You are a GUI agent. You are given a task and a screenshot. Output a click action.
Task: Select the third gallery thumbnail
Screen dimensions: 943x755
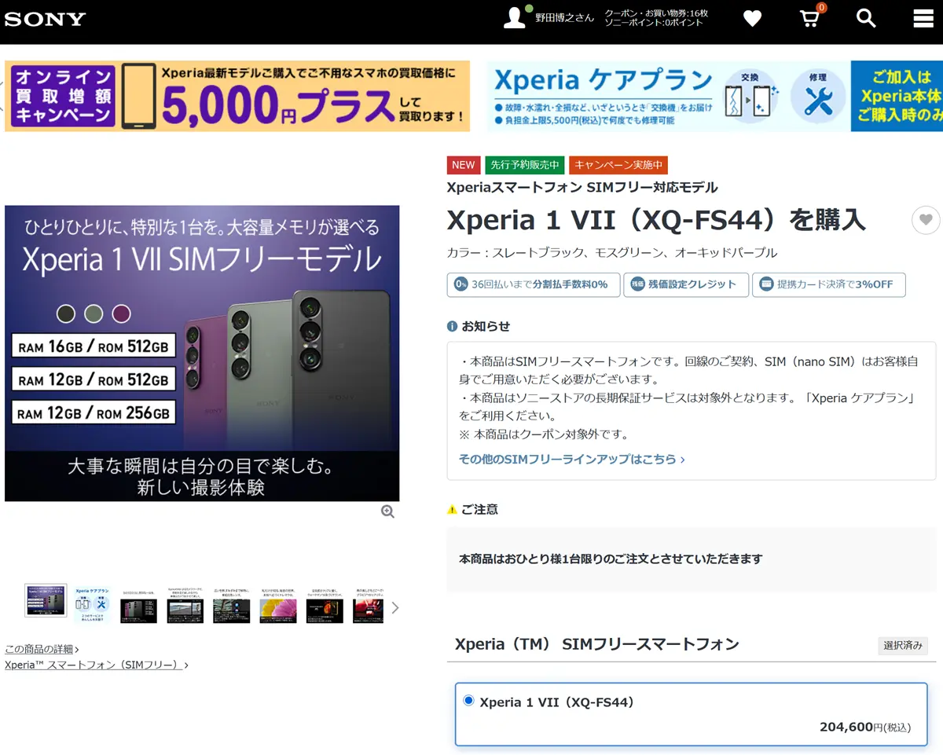138,606
